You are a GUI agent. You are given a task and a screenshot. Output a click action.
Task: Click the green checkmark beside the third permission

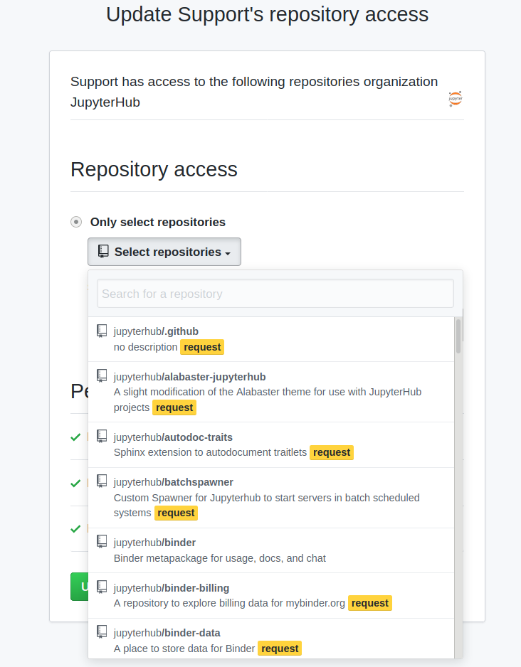click(75, 529)
